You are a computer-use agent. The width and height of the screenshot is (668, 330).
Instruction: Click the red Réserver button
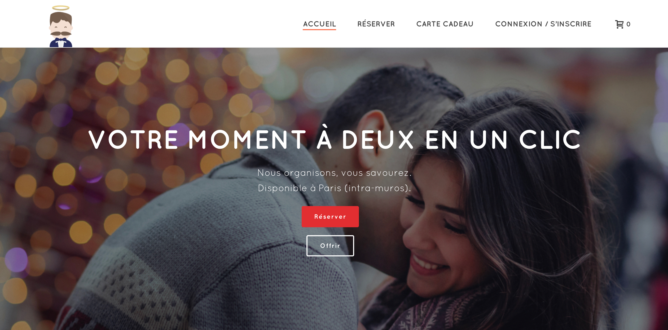[330, 217]
